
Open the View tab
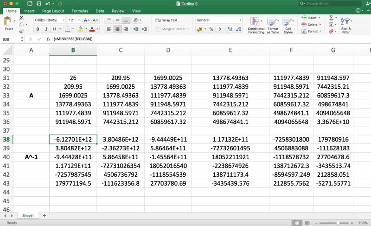point(136,11)
